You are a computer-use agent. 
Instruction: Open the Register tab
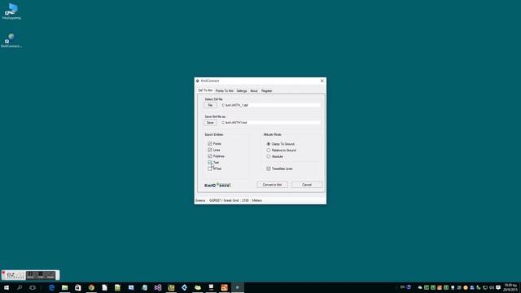pos(266,90)
